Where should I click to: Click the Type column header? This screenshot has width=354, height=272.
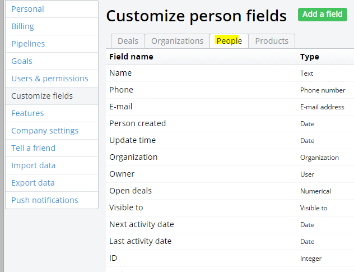coord(309,57)
